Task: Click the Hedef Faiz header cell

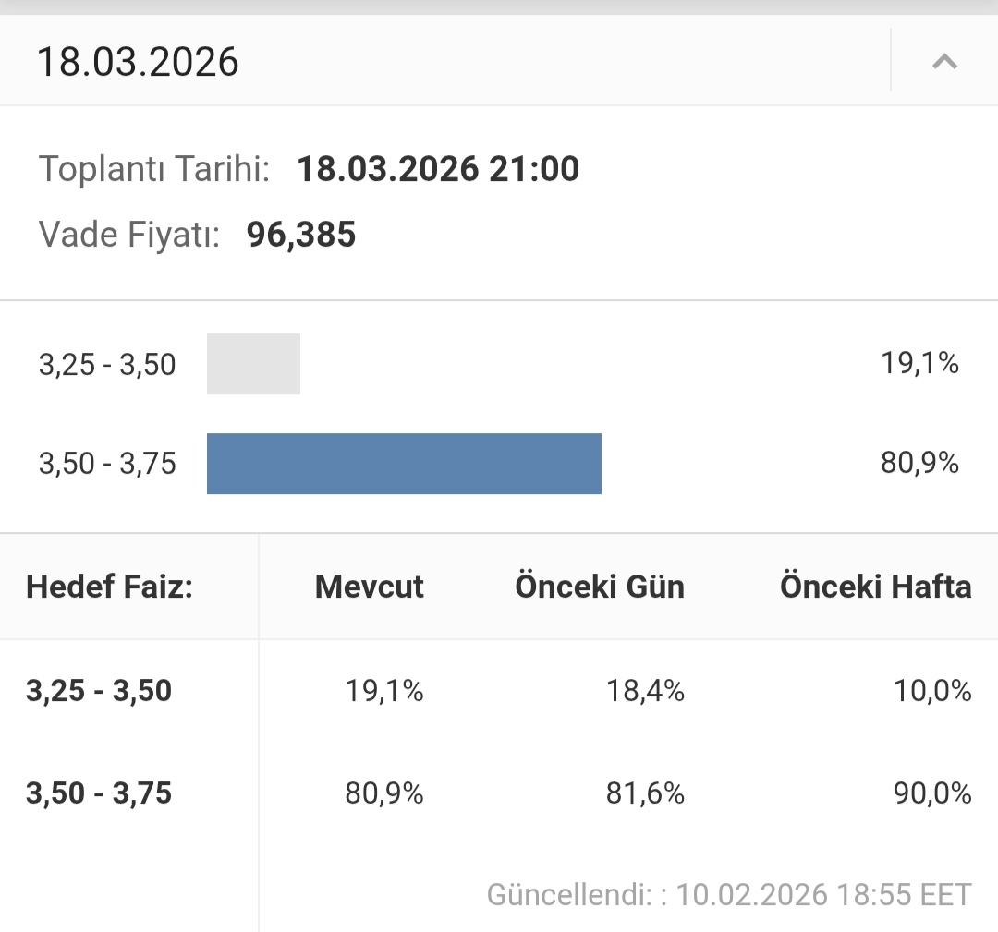Action: (109, 587)
